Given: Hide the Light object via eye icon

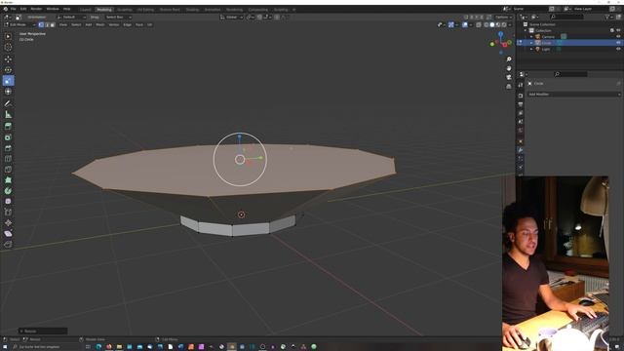Looking at the screenshot, I should point(618,49).
